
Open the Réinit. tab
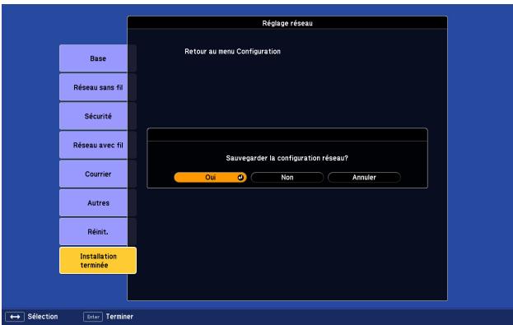tap(98, 232)
